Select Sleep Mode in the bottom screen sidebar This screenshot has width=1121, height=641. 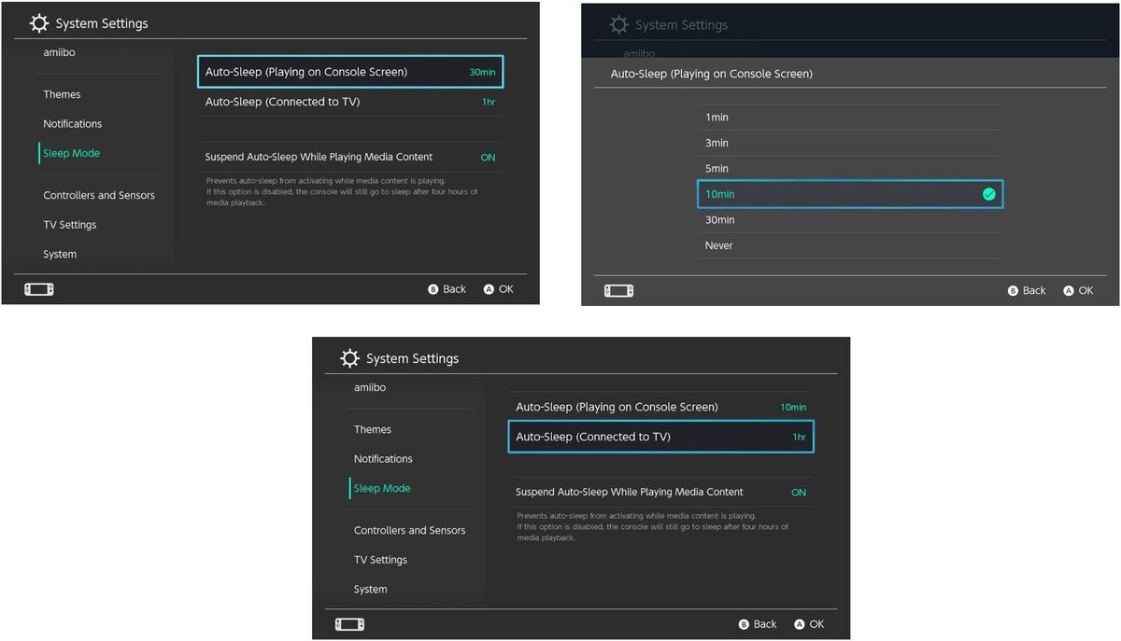coord(382,488)
